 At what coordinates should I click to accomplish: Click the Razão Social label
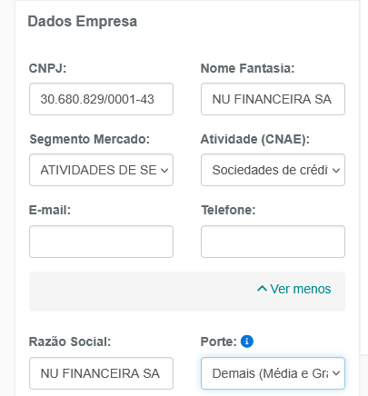click(x=70, y=342)
